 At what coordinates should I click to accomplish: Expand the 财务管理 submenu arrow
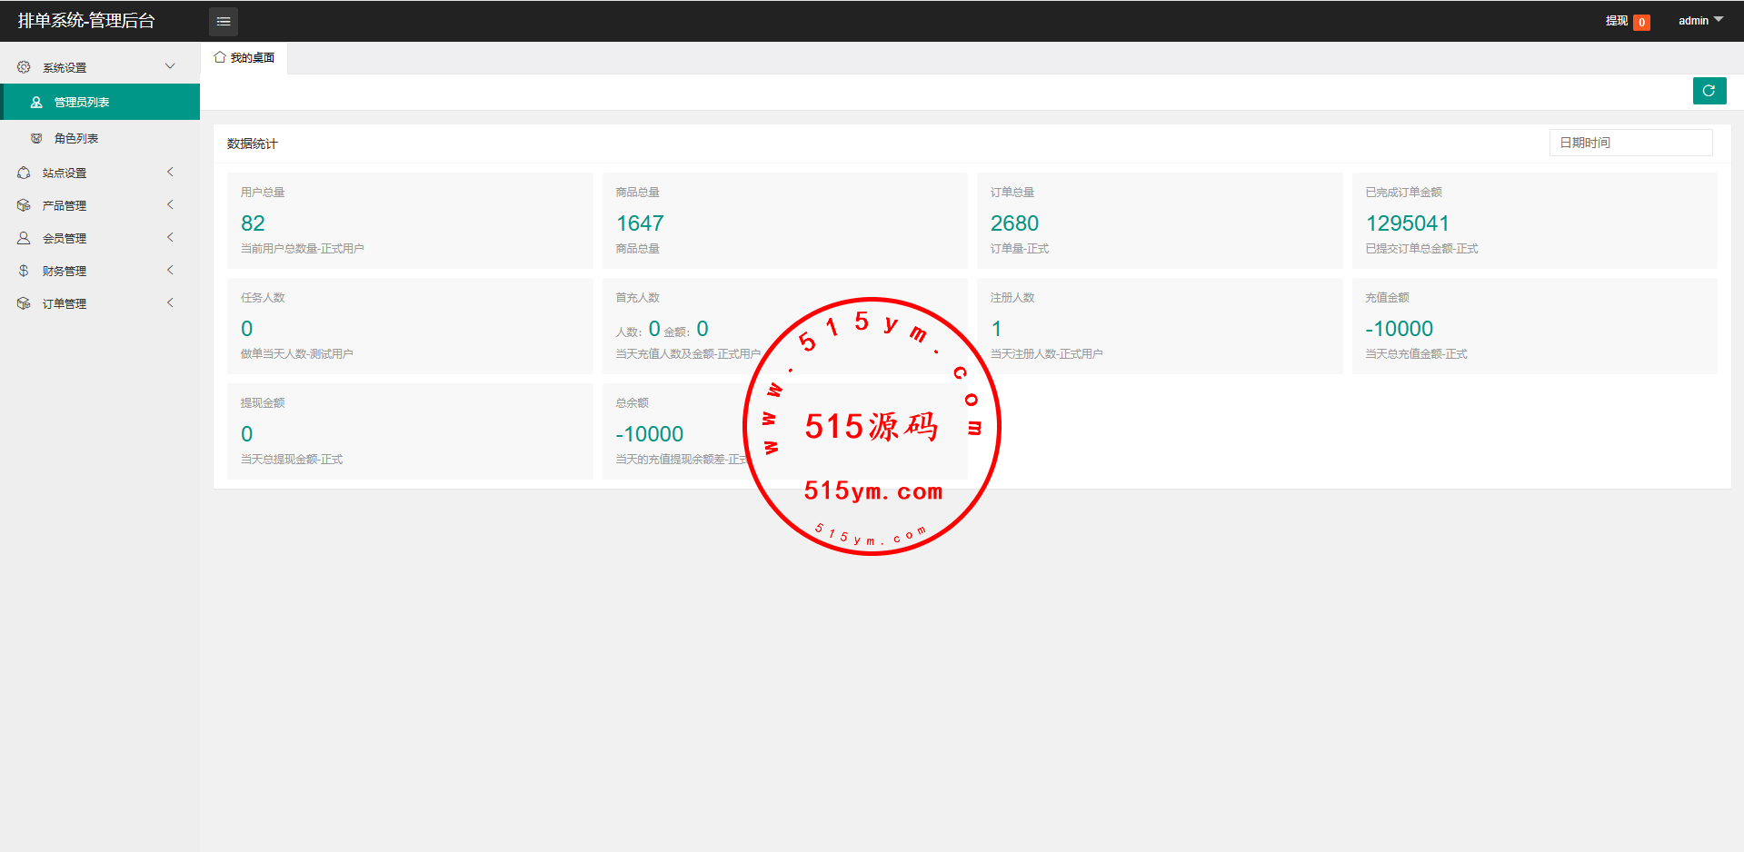170,271
